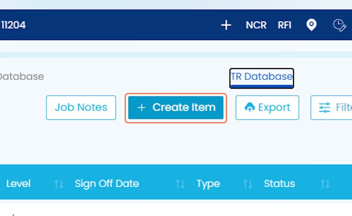The height and width of the screenshot is (216, 352).
Task: Sort by the Type column header
Action: [208, 184]
